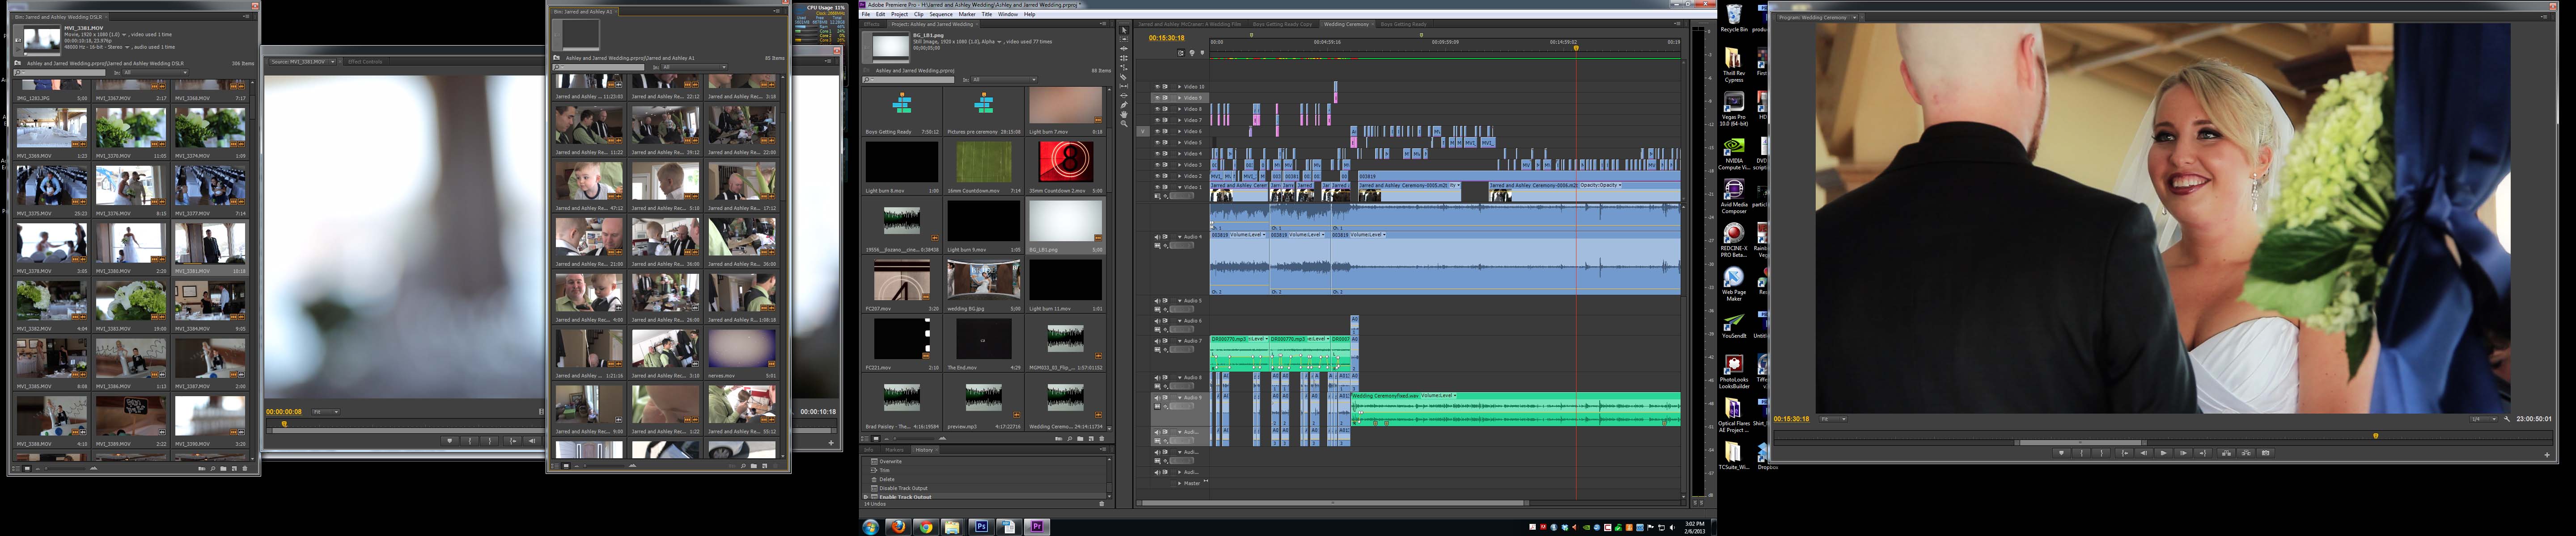Click Add Marker in Program monitor

2062,453
